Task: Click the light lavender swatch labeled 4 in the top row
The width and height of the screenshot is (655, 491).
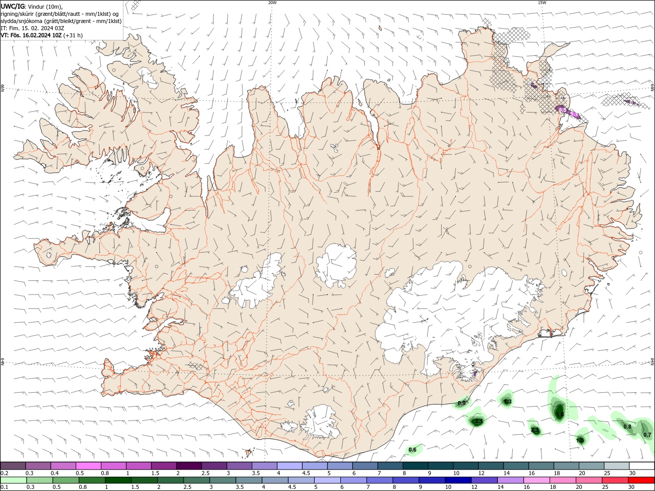Action: (289, 466)
